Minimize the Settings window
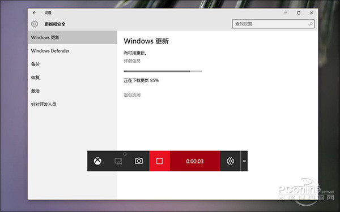 tap(286, 13)
